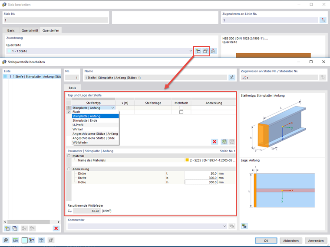Open the Quersteife '1 - 1 Steife' dropdown

191,51
